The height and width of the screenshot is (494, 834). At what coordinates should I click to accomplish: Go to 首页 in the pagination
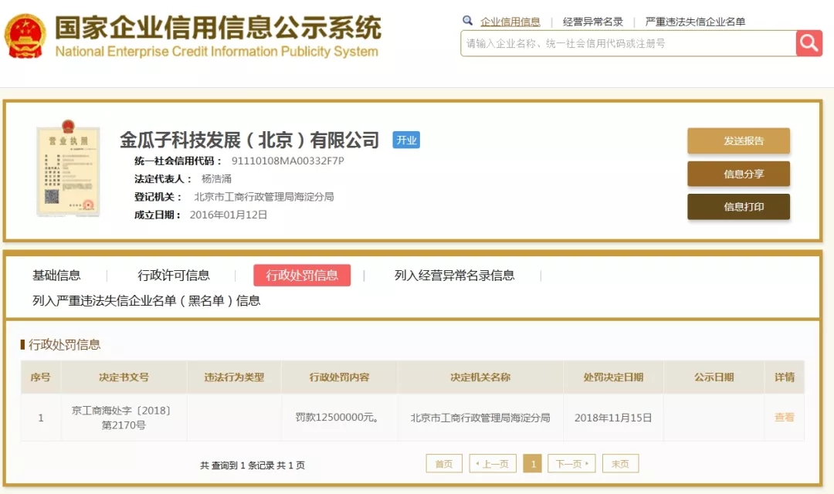coord(444,464)
